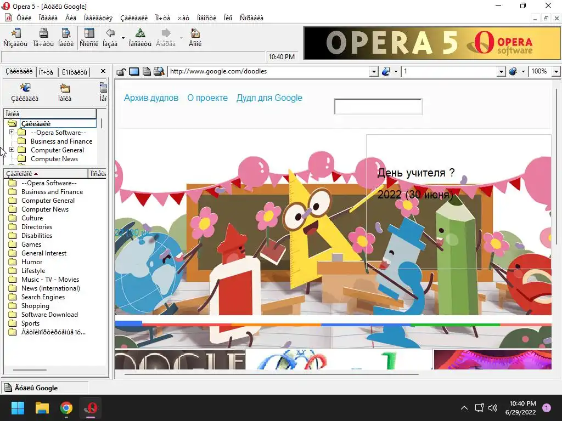The image size is (562, 421).
Task: Select the Culture folder in list
Action: point(32,218)
